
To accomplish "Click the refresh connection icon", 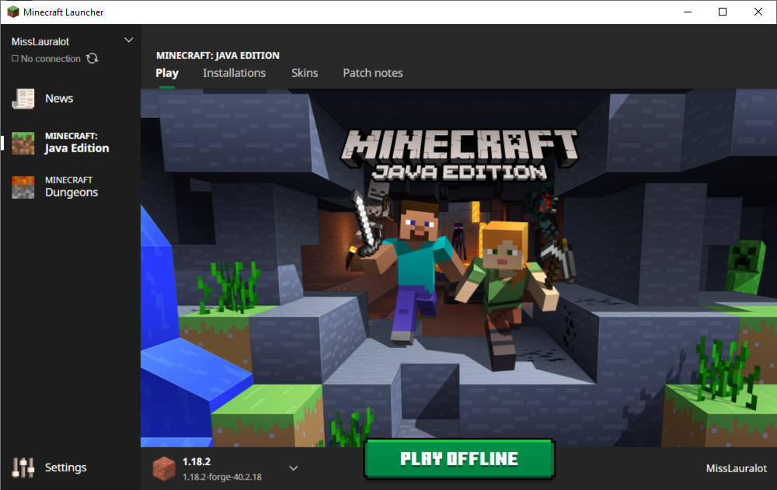I will point(92,58).
